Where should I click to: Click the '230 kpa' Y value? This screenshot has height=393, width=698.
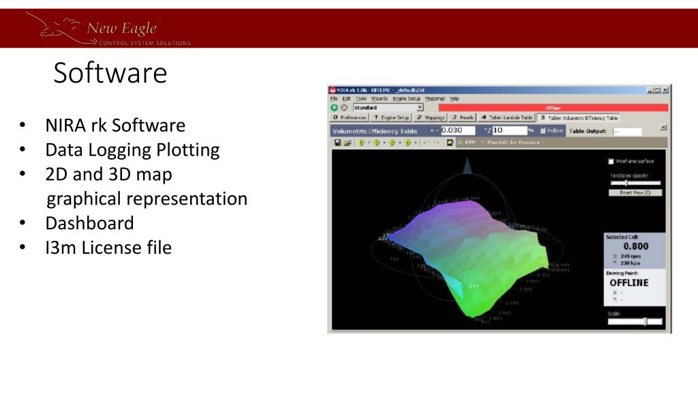[x=630, y=263]
